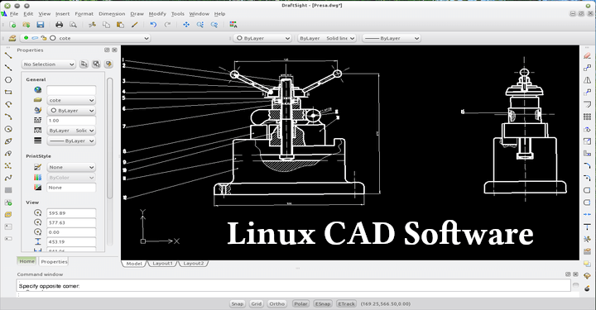Open the PrintStyle None dropdown
The image size is (596, 310).
(x=71, y=167)
